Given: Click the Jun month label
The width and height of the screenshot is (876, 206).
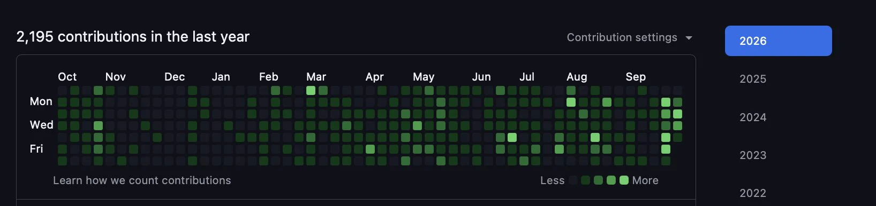Looking at the screenshot, I should tap(481, 77).
